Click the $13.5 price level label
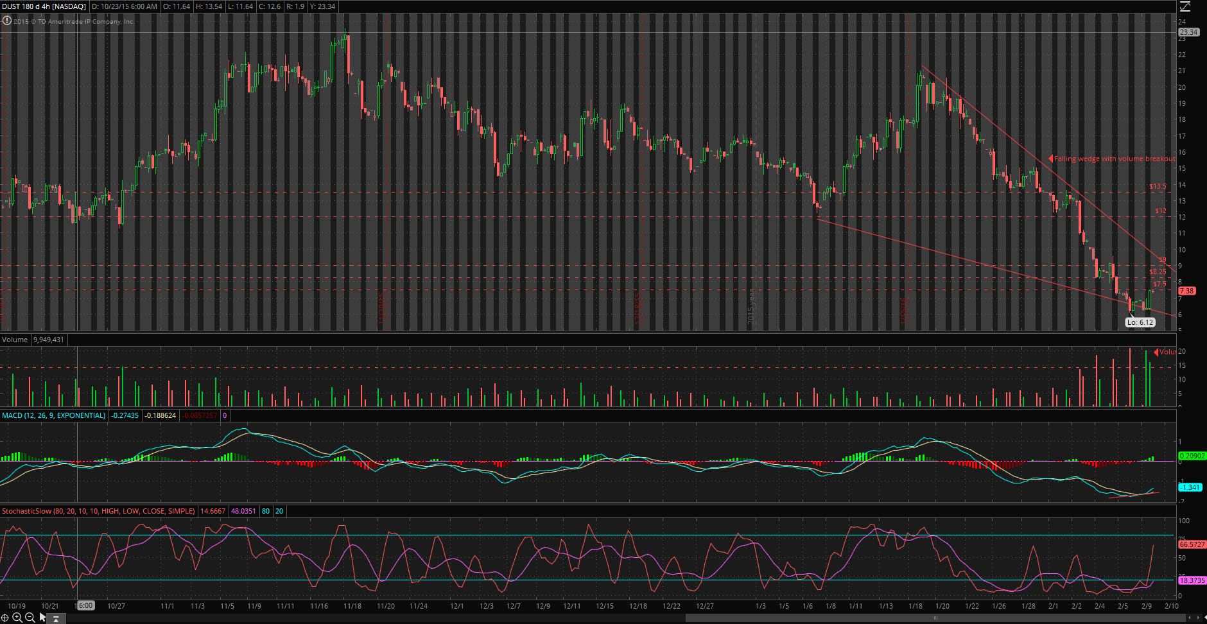Screen dimensions: 1207x624 [1158, 187]
